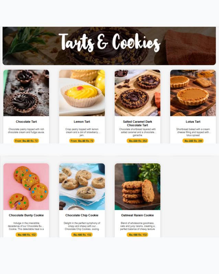View the Chocolate Chip Cookie image

coord(82,187)
